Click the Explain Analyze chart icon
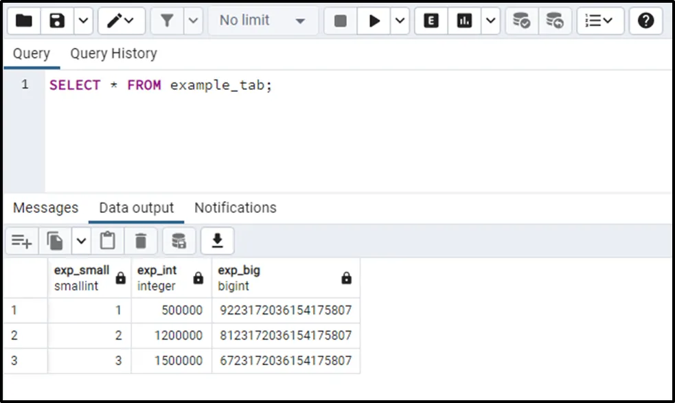Image resolution: width=675 pixels, height=403 pixels. click(x=465, y=21)
